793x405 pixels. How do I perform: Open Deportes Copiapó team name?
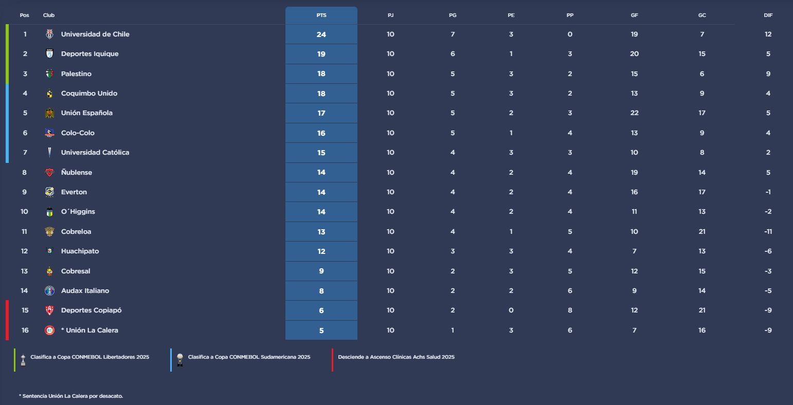[x=92, y=310]
